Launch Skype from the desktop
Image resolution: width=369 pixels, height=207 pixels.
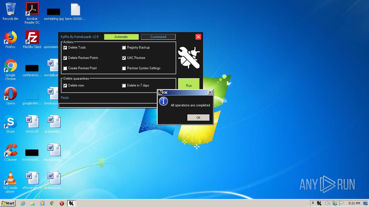coord(10,124)
